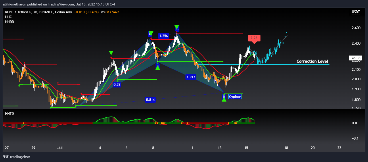Select the pattern point D marker

[x=224, y=97]
